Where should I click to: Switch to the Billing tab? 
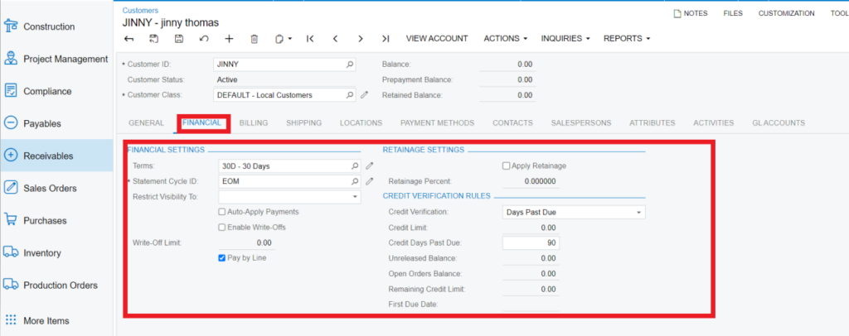pyautogui.click(x=253, y=123)
